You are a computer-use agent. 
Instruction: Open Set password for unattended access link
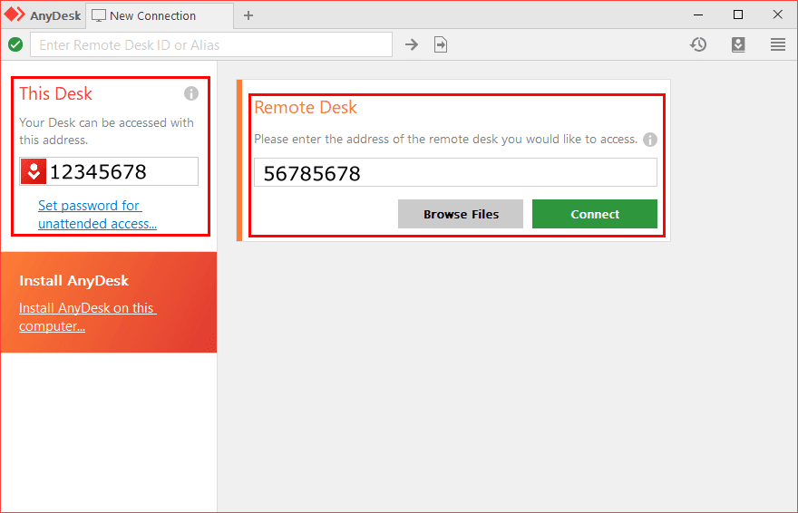click(97, 215)
